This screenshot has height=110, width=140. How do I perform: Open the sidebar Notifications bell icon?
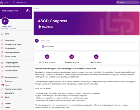click(x=2, y=93)
